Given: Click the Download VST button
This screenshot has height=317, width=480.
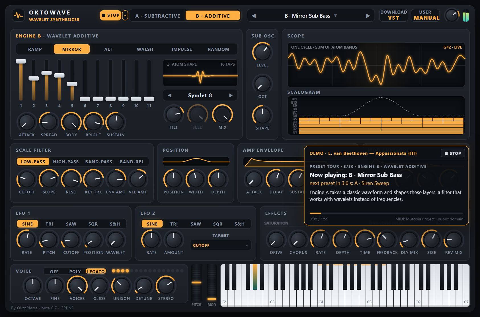Looking at the screenshot, I should (x=393, y=15).
